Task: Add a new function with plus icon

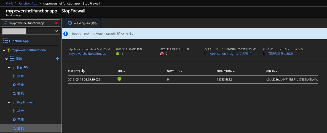Action: 58,59
